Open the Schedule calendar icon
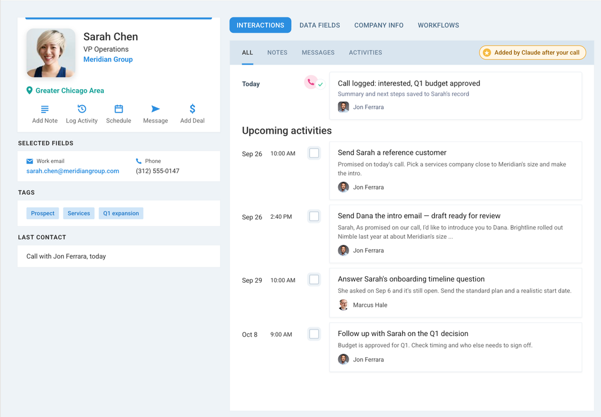 coord(119,109)
